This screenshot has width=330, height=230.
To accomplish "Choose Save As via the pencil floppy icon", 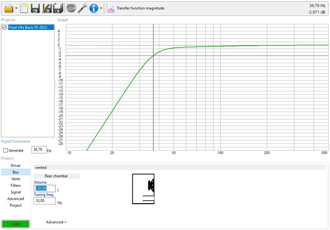I will pyautogui.click(x=47, y=8).
